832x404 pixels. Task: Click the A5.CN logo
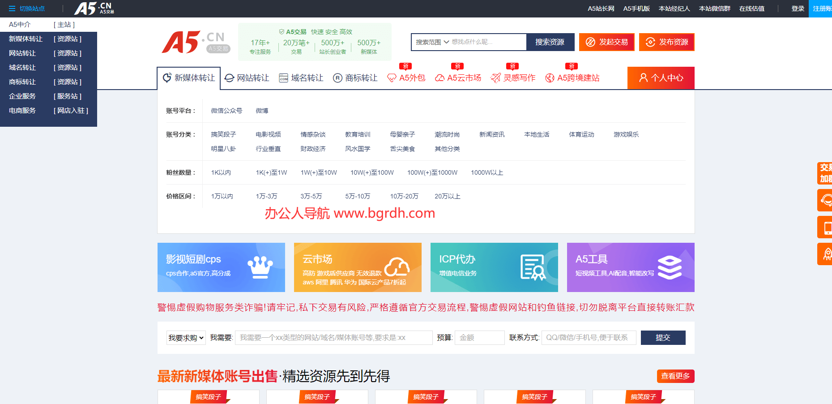(194, 42)
